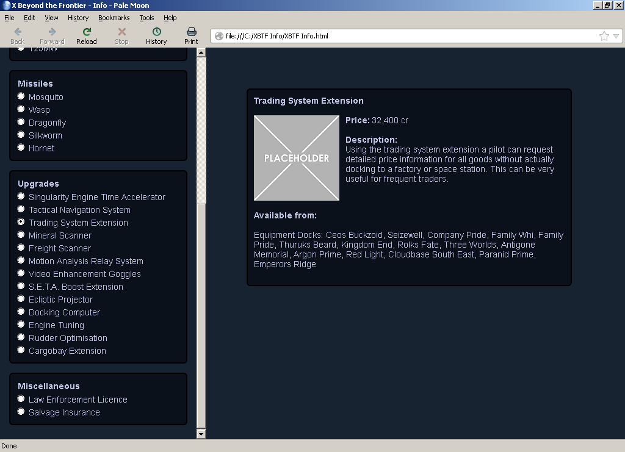Select the Salvage Insurance radio button
Image resolution: width=625 pixels, height=452 pixels.
[21, 411]
